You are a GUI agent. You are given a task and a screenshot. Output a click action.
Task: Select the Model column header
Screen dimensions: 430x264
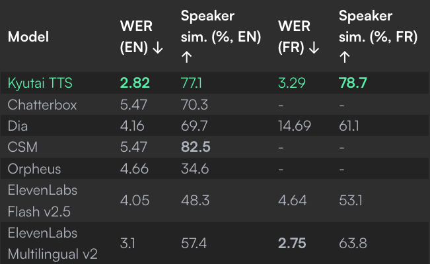point(28,37)
